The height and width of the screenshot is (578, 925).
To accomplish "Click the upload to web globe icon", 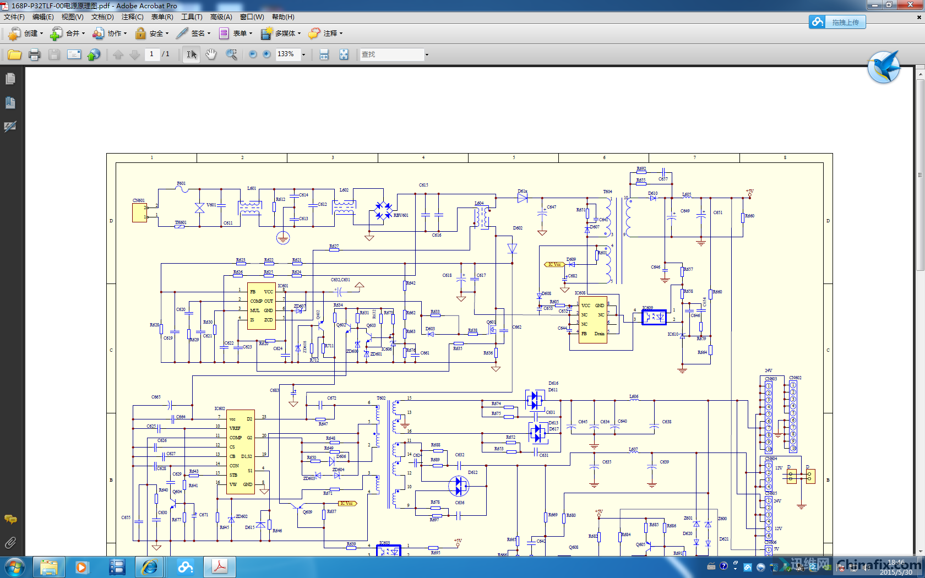I will coord(94,54).
